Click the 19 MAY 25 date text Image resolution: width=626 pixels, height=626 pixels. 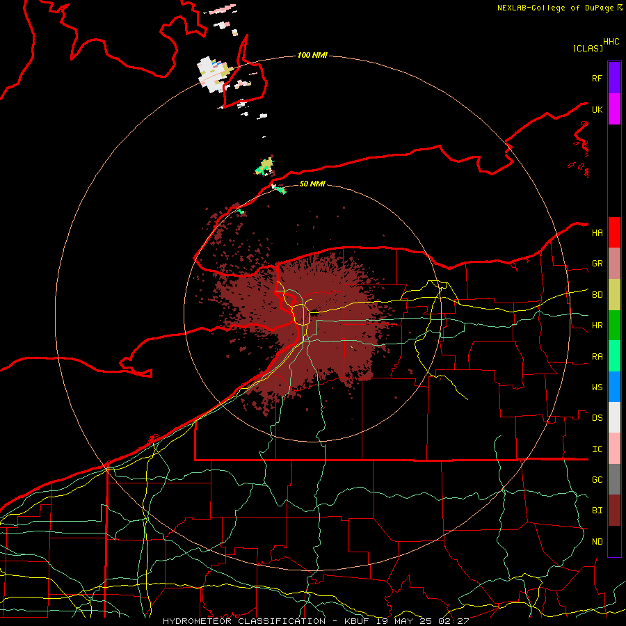coord(404,621)
